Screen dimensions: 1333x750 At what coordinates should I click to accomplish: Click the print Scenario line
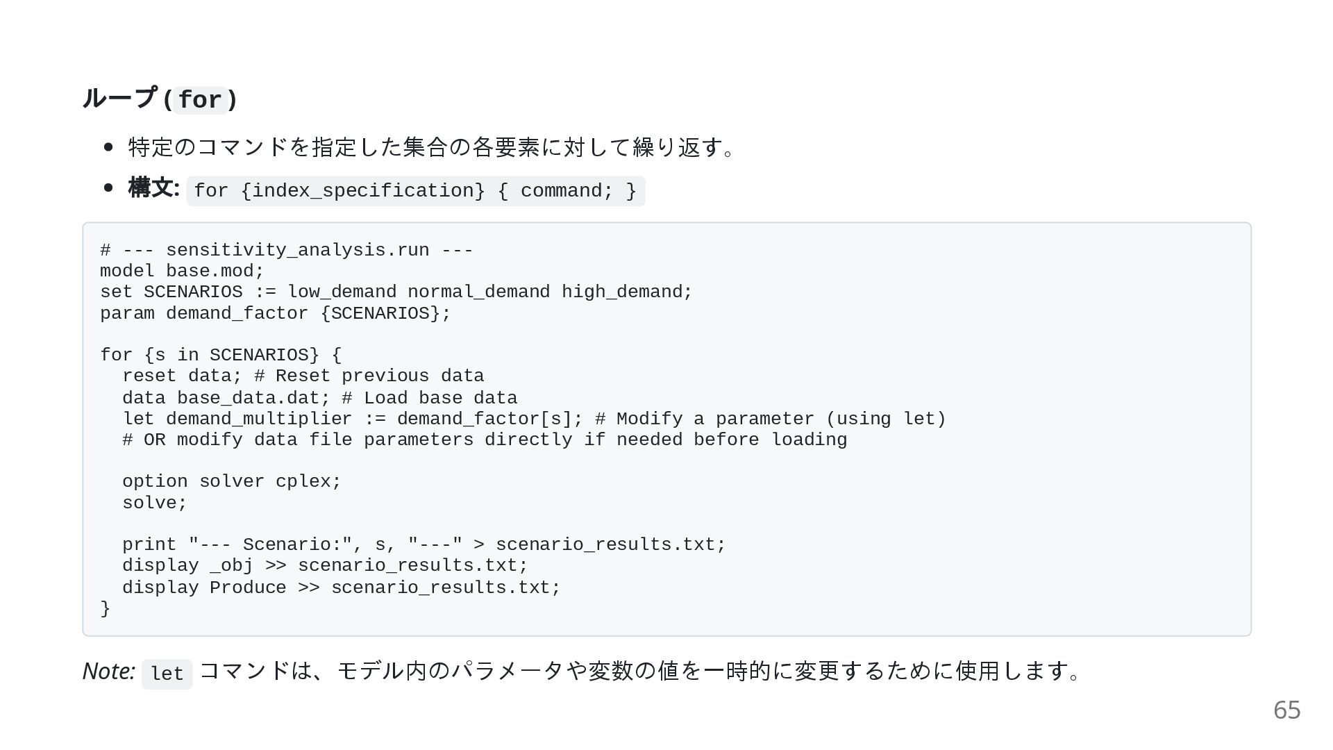click(424, 544)
